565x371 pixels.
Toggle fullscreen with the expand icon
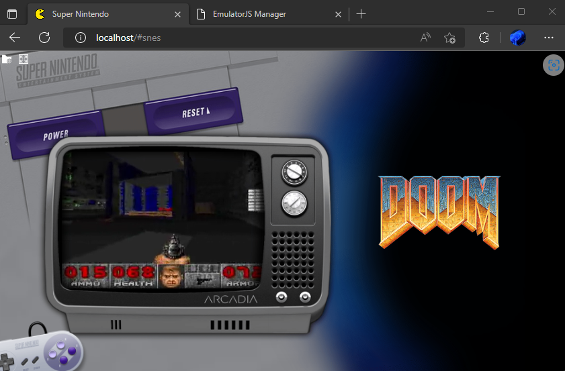tap(24, 59)
